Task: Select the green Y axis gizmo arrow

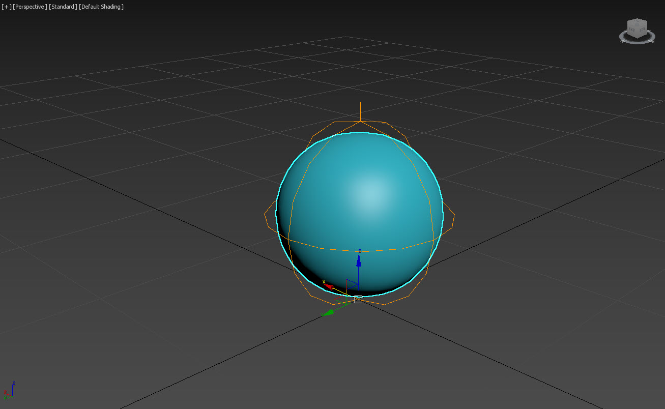Action: pos(328,312)
